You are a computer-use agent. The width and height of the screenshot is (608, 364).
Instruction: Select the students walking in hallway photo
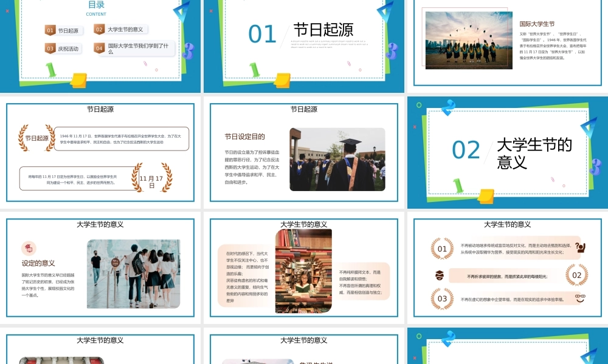(134, 274)
